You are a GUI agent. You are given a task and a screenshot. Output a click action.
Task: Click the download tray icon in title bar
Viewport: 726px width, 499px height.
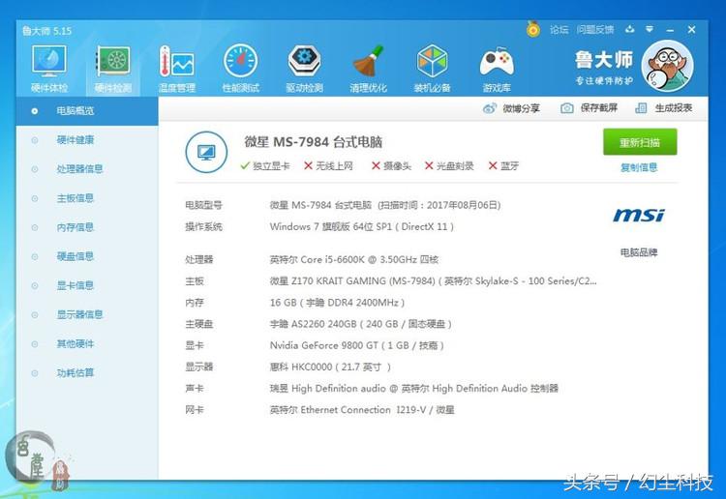[630, 29]
